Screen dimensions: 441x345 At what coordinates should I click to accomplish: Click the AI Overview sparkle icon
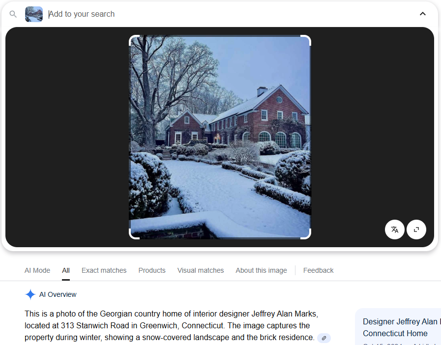(30, 294)
